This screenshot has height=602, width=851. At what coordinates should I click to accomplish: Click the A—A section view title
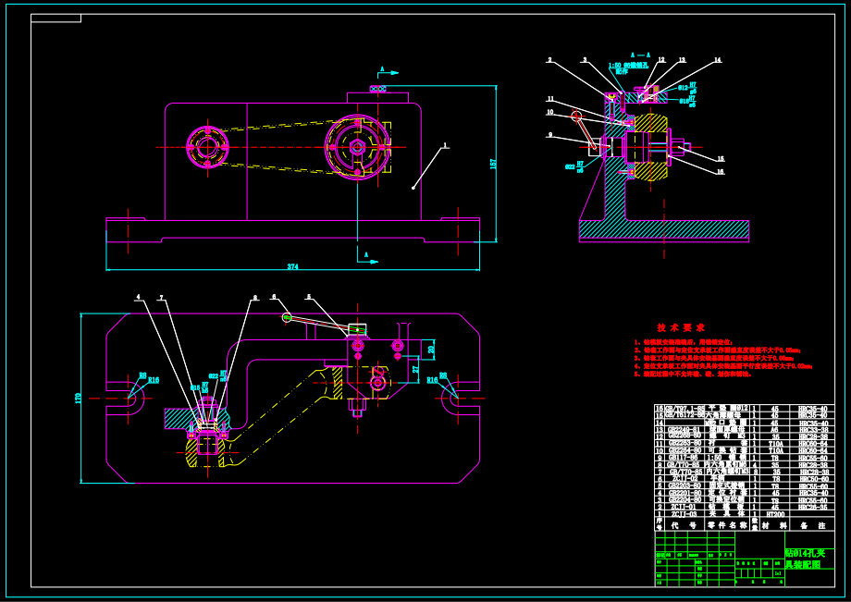tap(640, 55)
